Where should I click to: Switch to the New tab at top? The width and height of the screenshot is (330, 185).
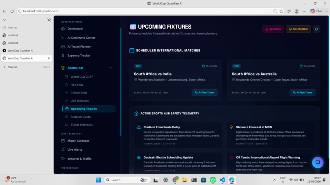coord(26,27)
